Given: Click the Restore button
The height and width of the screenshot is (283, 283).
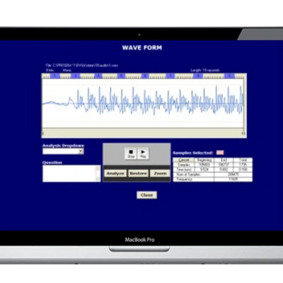Looking at the screenshot, I should tap(139, 173).
